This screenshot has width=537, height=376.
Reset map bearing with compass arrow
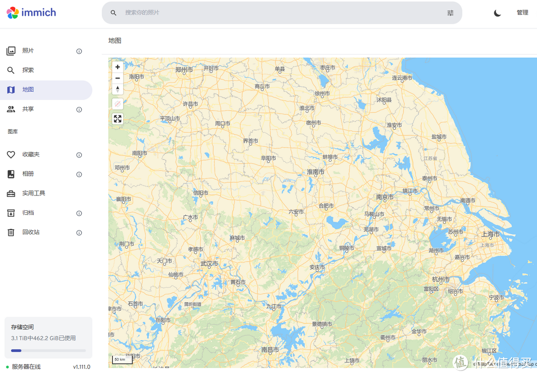point(117,89)
